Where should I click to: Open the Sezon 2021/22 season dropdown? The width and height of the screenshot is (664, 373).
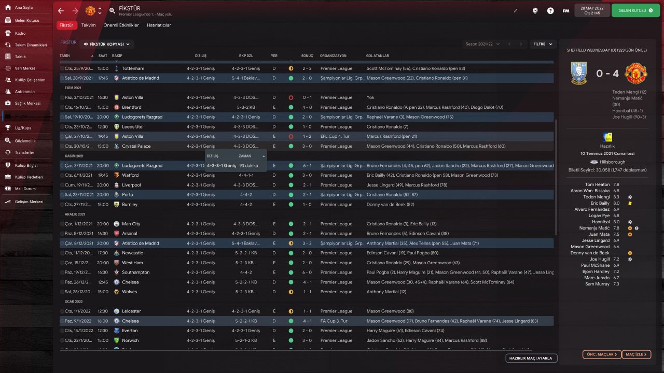click(481, 45)
